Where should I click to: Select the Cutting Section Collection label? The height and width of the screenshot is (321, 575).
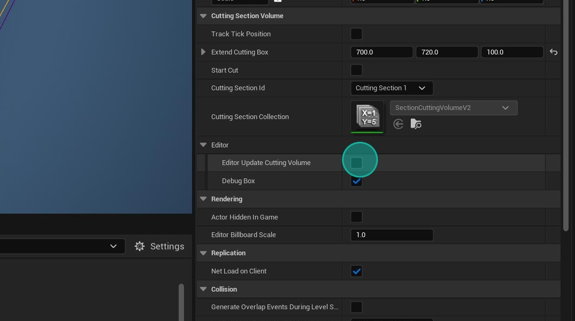click(x=250, y=117)
